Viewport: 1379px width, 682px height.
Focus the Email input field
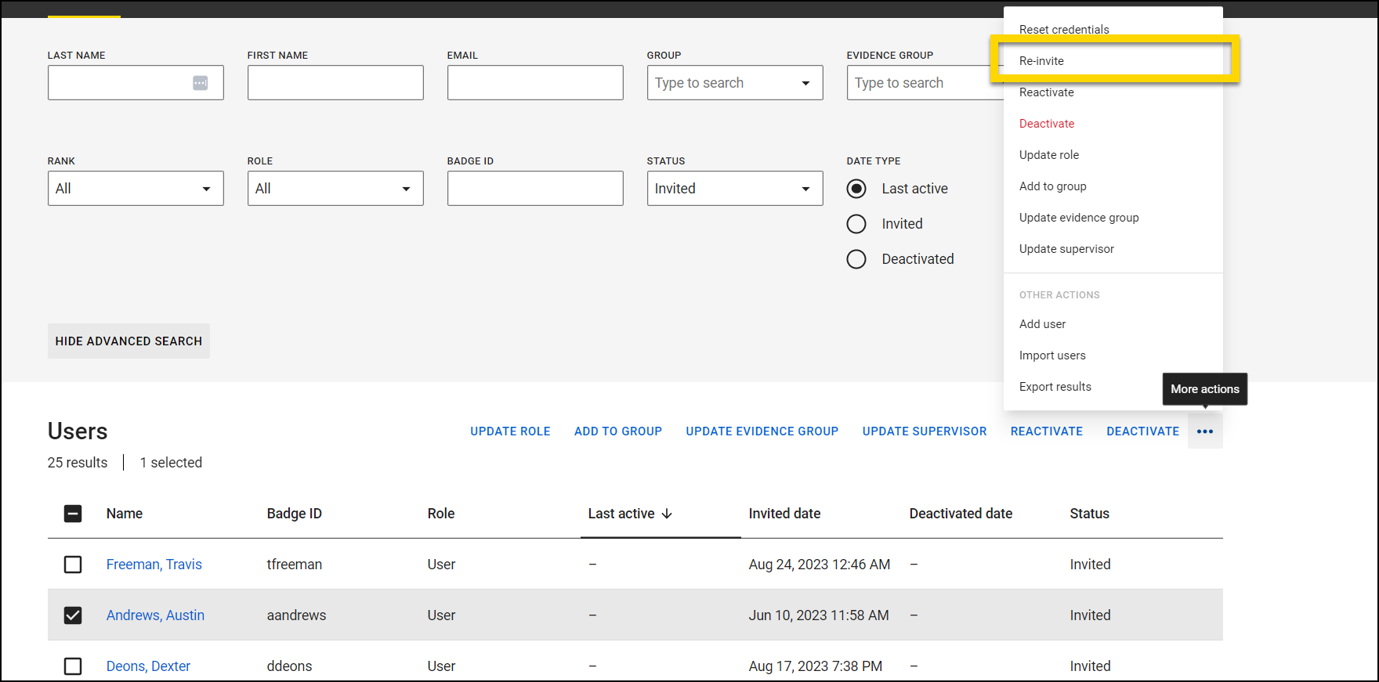[x=535, y=83]
